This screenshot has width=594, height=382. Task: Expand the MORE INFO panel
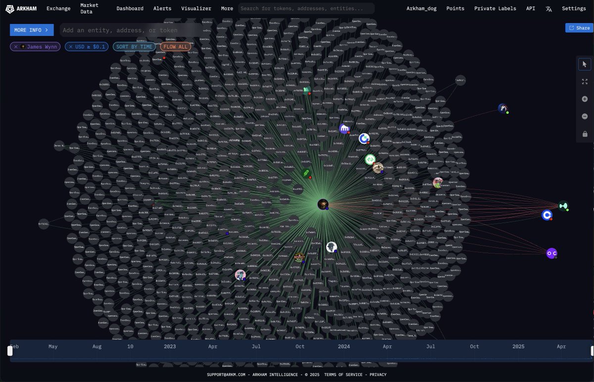click(32, 30)
